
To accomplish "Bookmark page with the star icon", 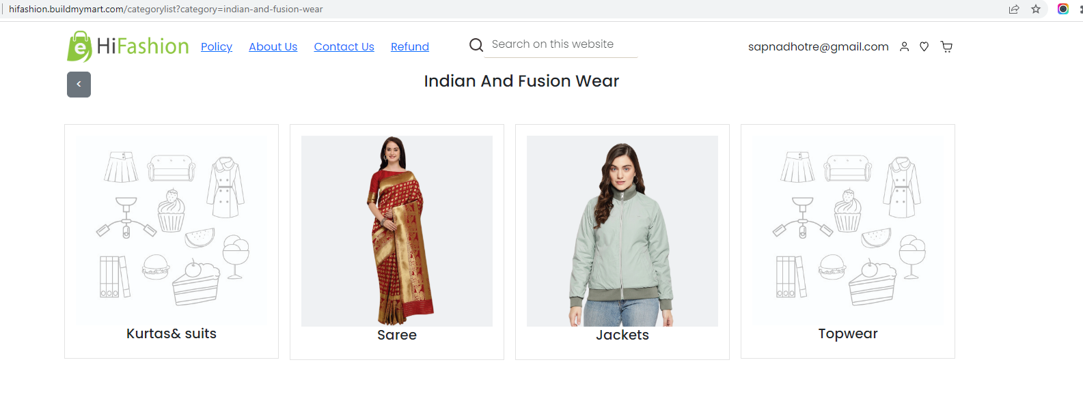I will coord(1036,9).
